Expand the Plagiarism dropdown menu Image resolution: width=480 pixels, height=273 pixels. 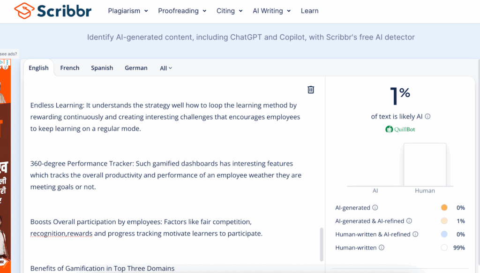[x=128, y=11]
